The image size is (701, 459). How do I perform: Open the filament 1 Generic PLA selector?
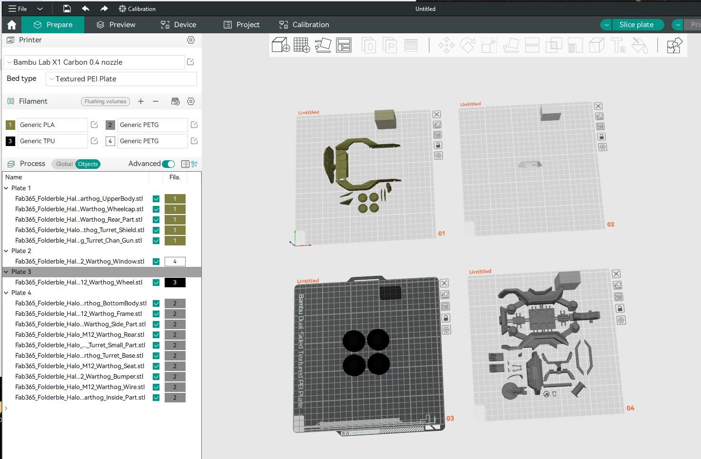53,125
